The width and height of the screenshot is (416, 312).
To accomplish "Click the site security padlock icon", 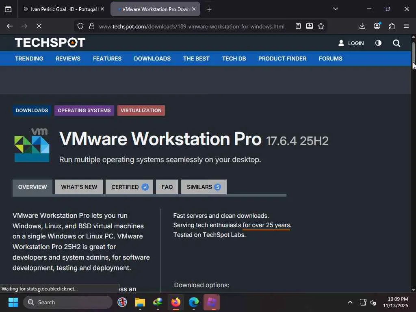I will [92, 26].
